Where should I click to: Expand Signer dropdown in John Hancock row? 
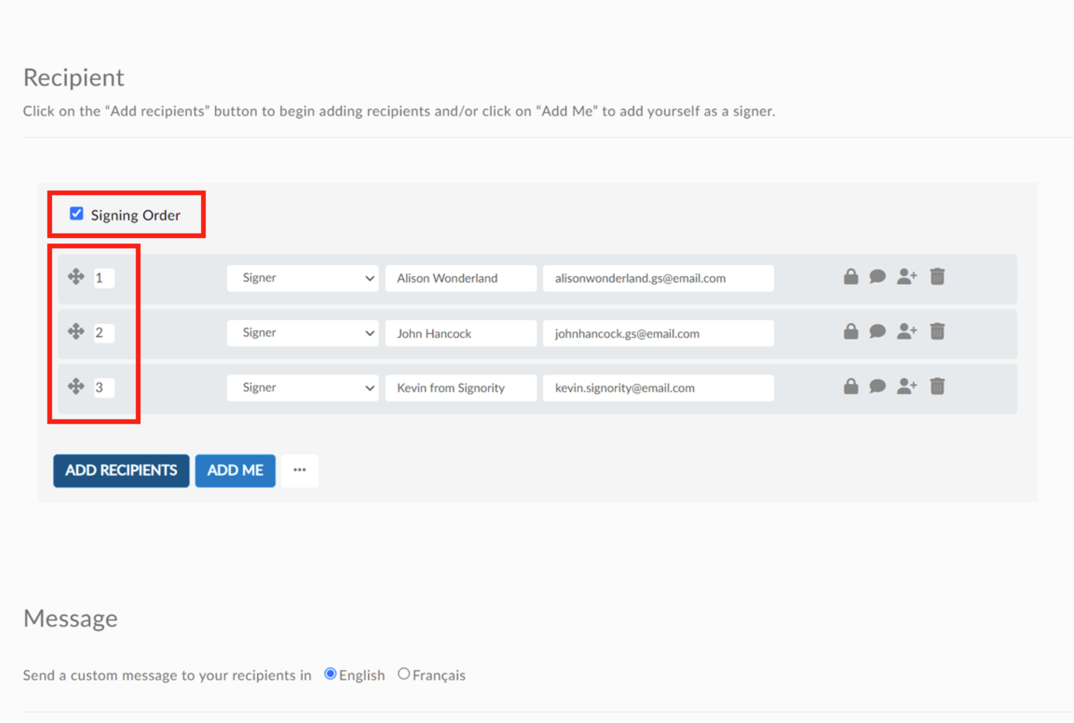click(302, 333)
